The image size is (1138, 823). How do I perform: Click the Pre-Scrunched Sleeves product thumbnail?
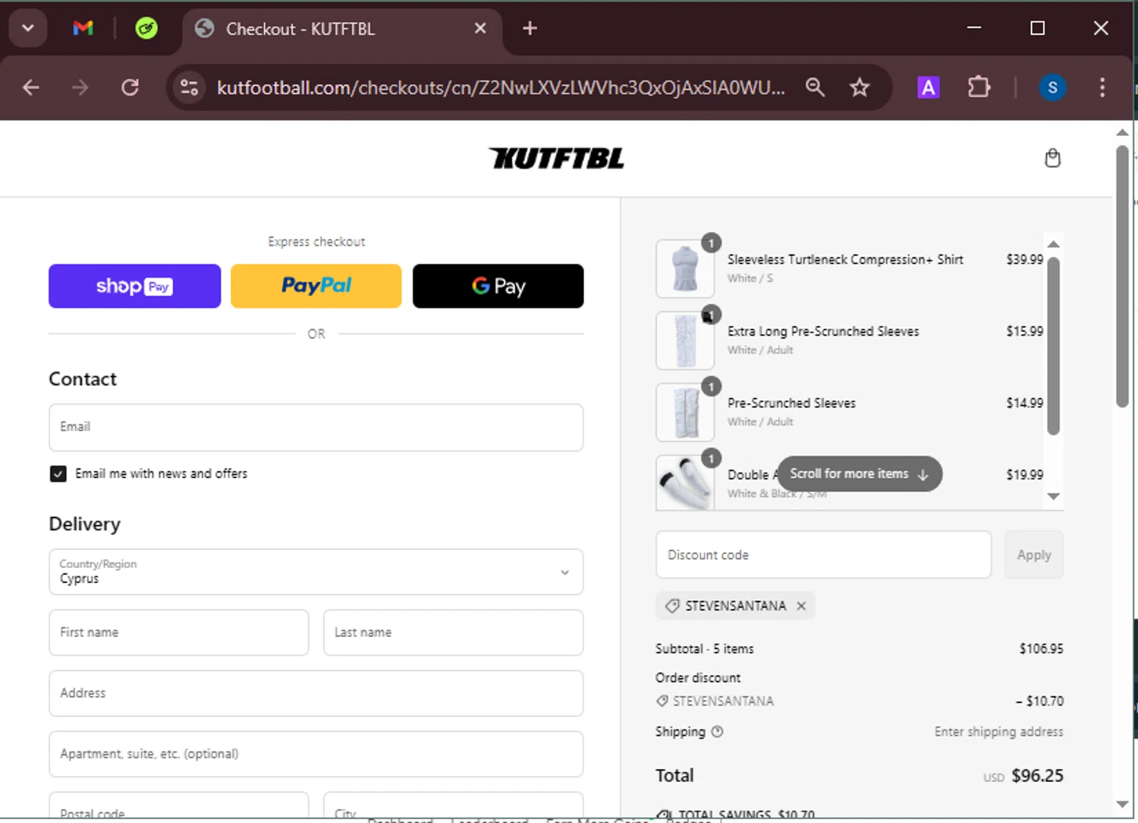[x=685, y=412]
